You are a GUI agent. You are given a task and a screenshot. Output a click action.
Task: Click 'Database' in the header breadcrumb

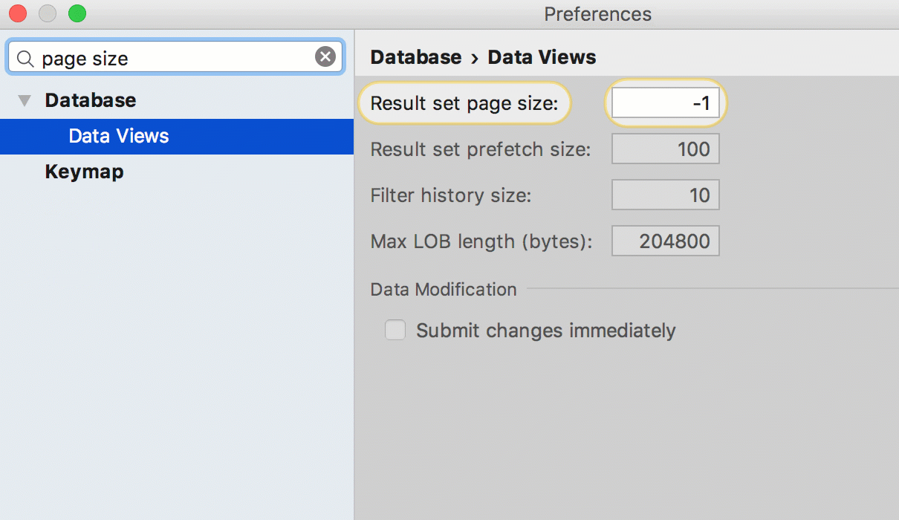click(416, 57)
